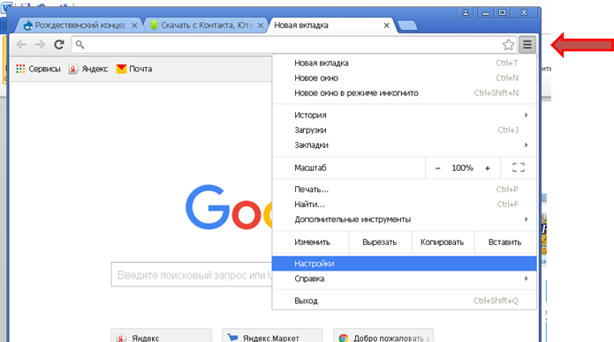Open the Яндекс bookmark in bookmarks bar
This screenshot has height=342, width=614.
(x=88, y=69)
